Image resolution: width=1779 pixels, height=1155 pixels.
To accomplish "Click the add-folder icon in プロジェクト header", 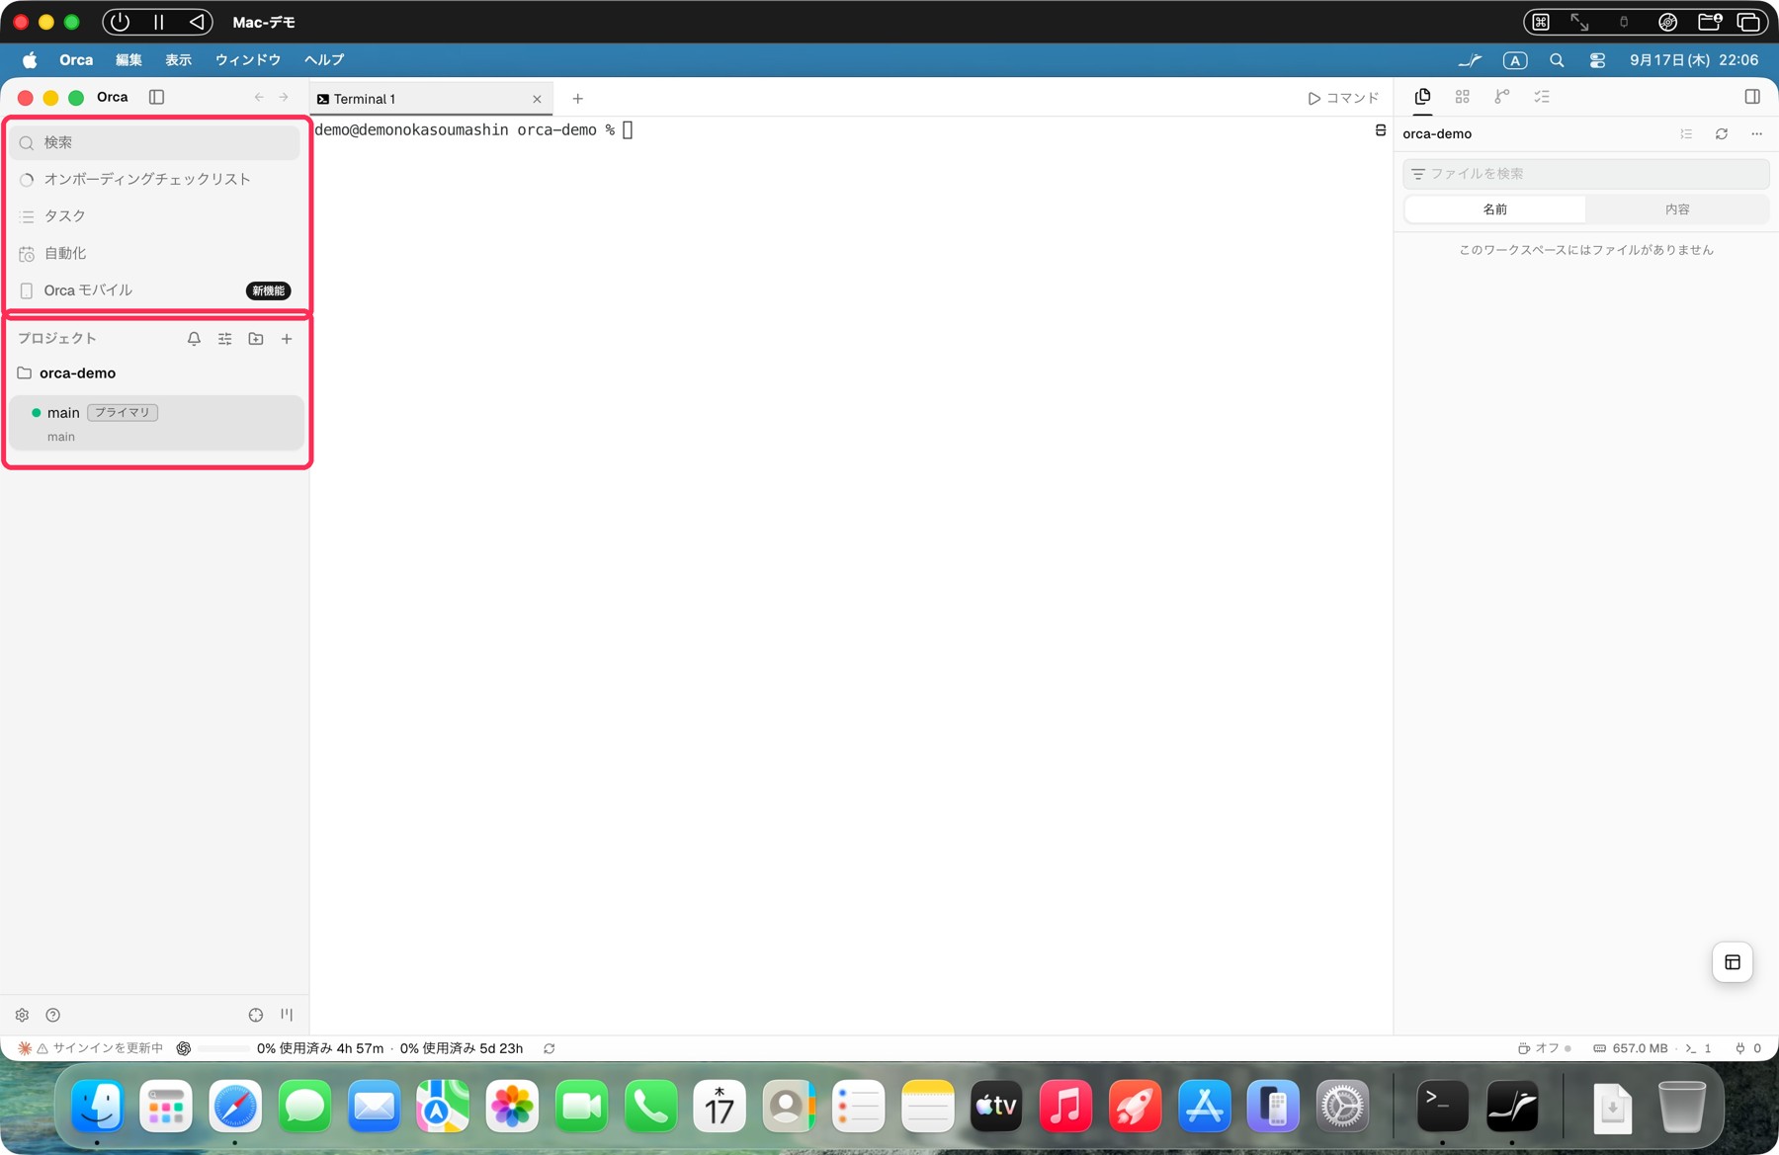I will click(x=256, y=339).
